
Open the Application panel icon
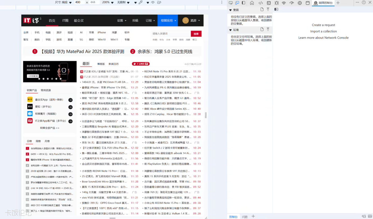[308, 3]
